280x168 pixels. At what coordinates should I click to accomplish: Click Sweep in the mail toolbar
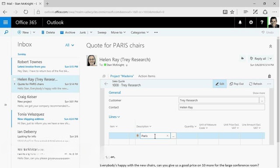tap(102, 32)
